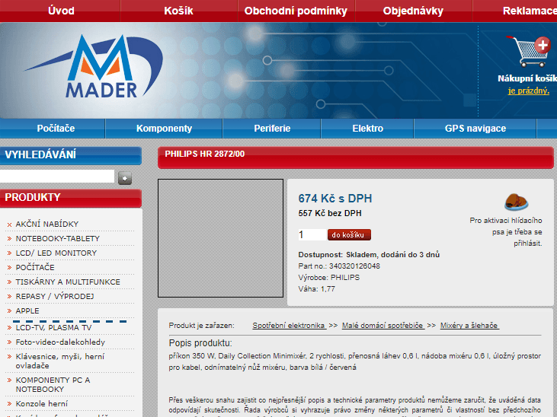Open Klávesnice, myši, herní ovladače category

(60, 361)
